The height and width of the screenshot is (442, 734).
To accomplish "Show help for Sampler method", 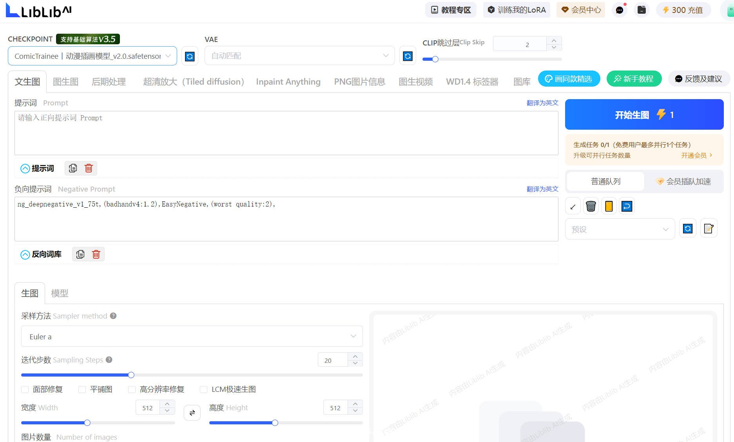I will 113,316.
